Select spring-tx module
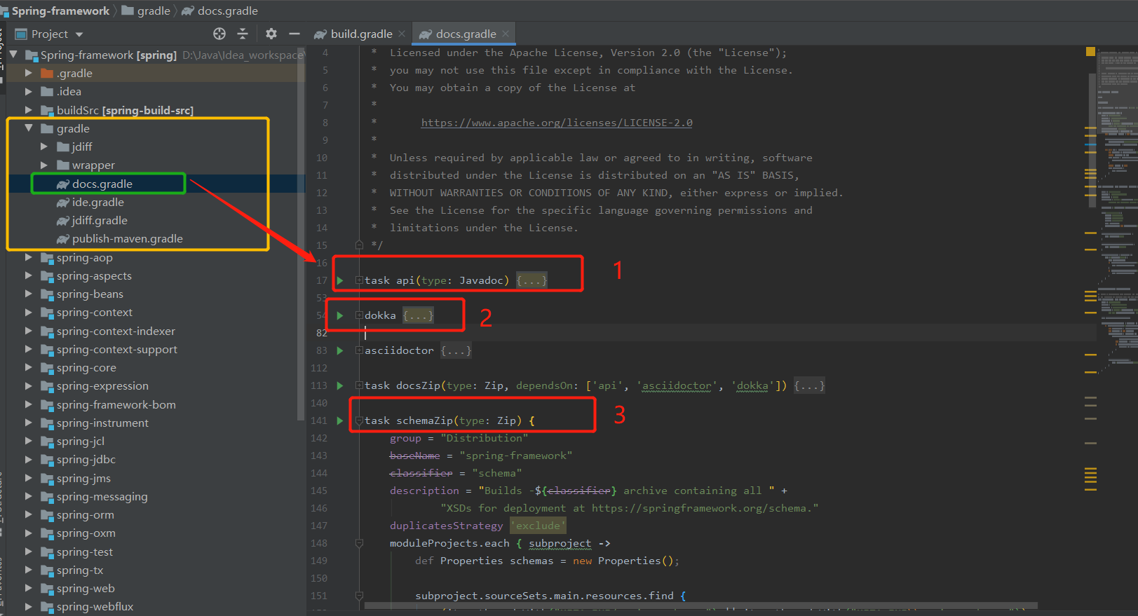Screen dimensions: 1138x616 pyautogui.click(x=79, y=570)
